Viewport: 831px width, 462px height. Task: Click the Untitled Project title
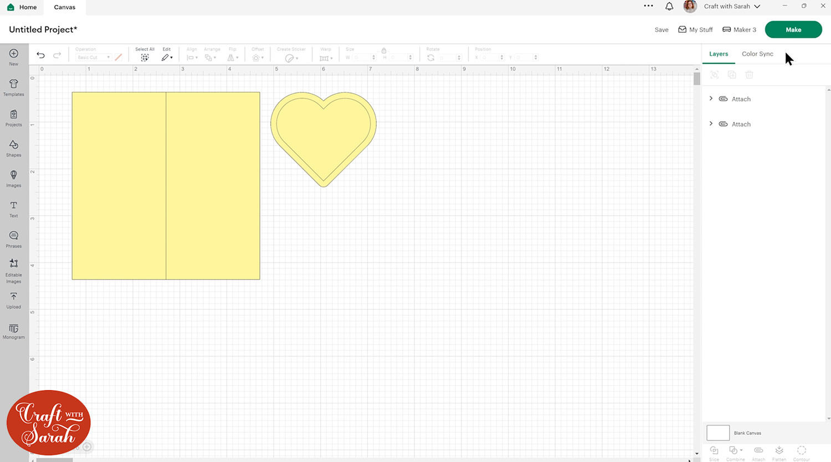tap(43, 29)
